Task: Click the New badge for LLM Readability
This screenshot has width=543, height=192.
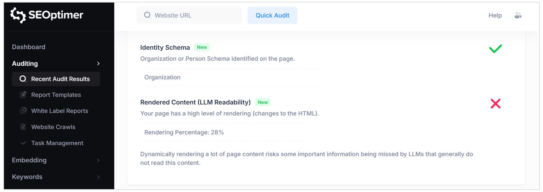Action: click(x=263, y=102)
